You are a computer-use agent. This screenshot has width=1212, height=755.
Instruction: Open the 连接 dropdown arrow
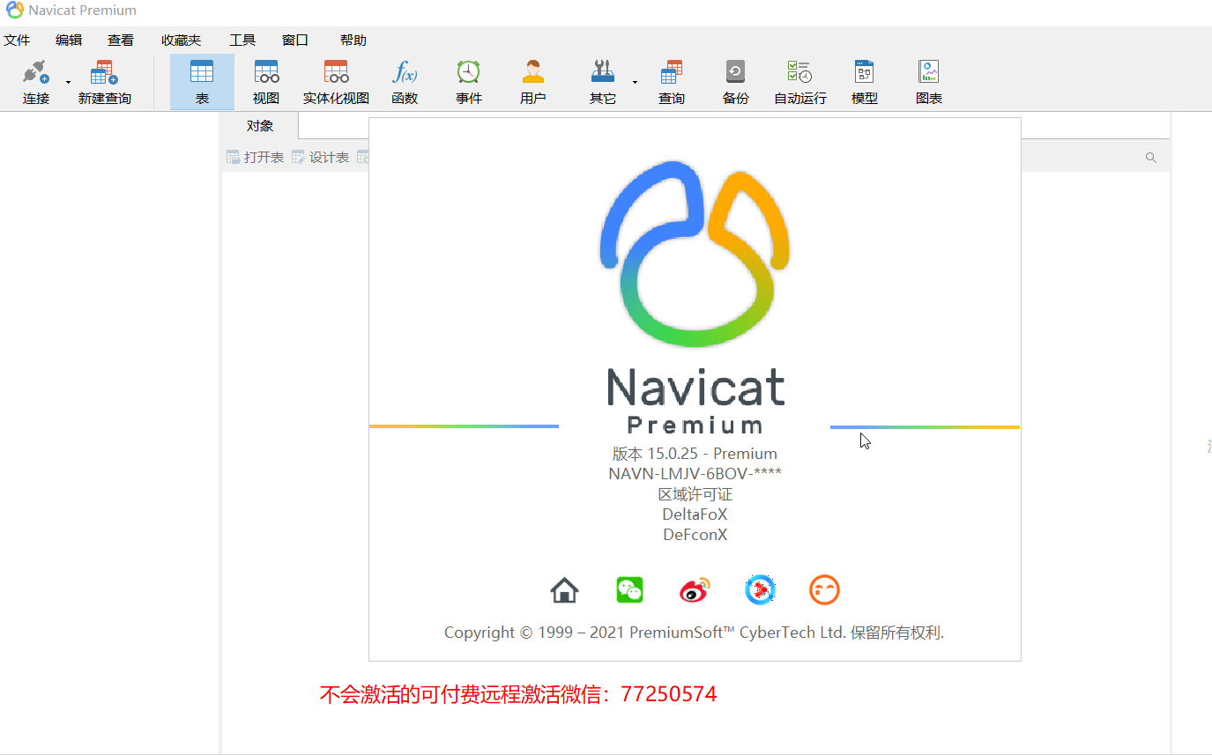click(x=68, y=83)
